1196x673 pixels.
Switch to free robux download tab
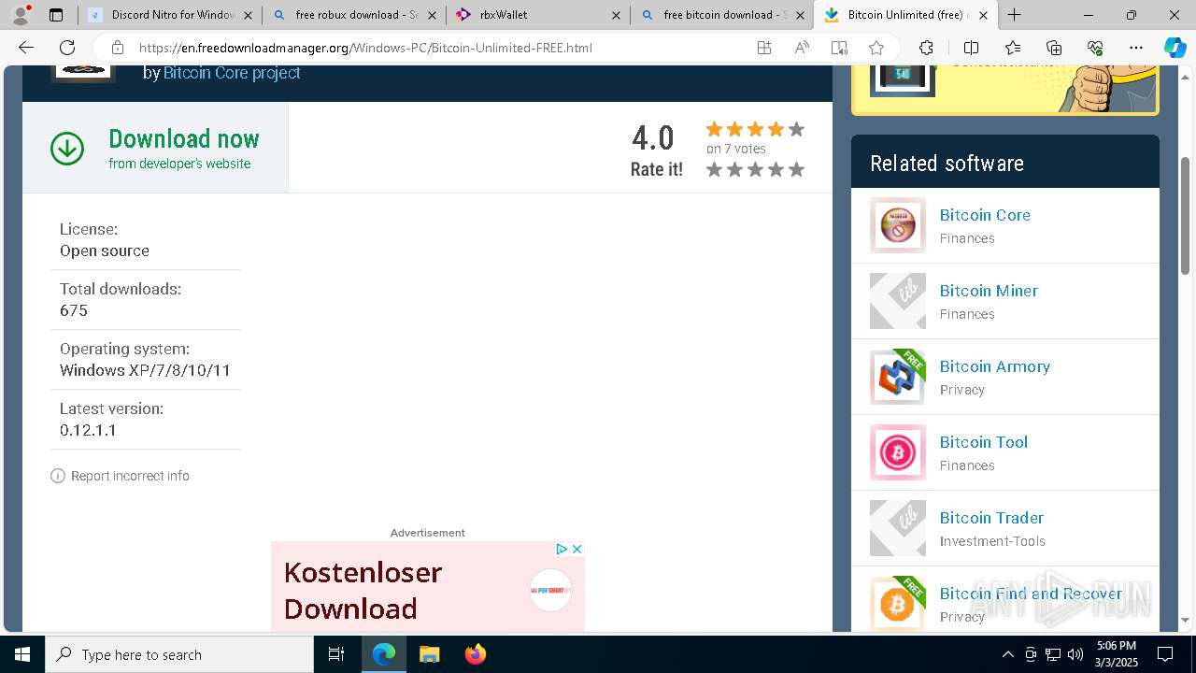(x=352, y=15)
